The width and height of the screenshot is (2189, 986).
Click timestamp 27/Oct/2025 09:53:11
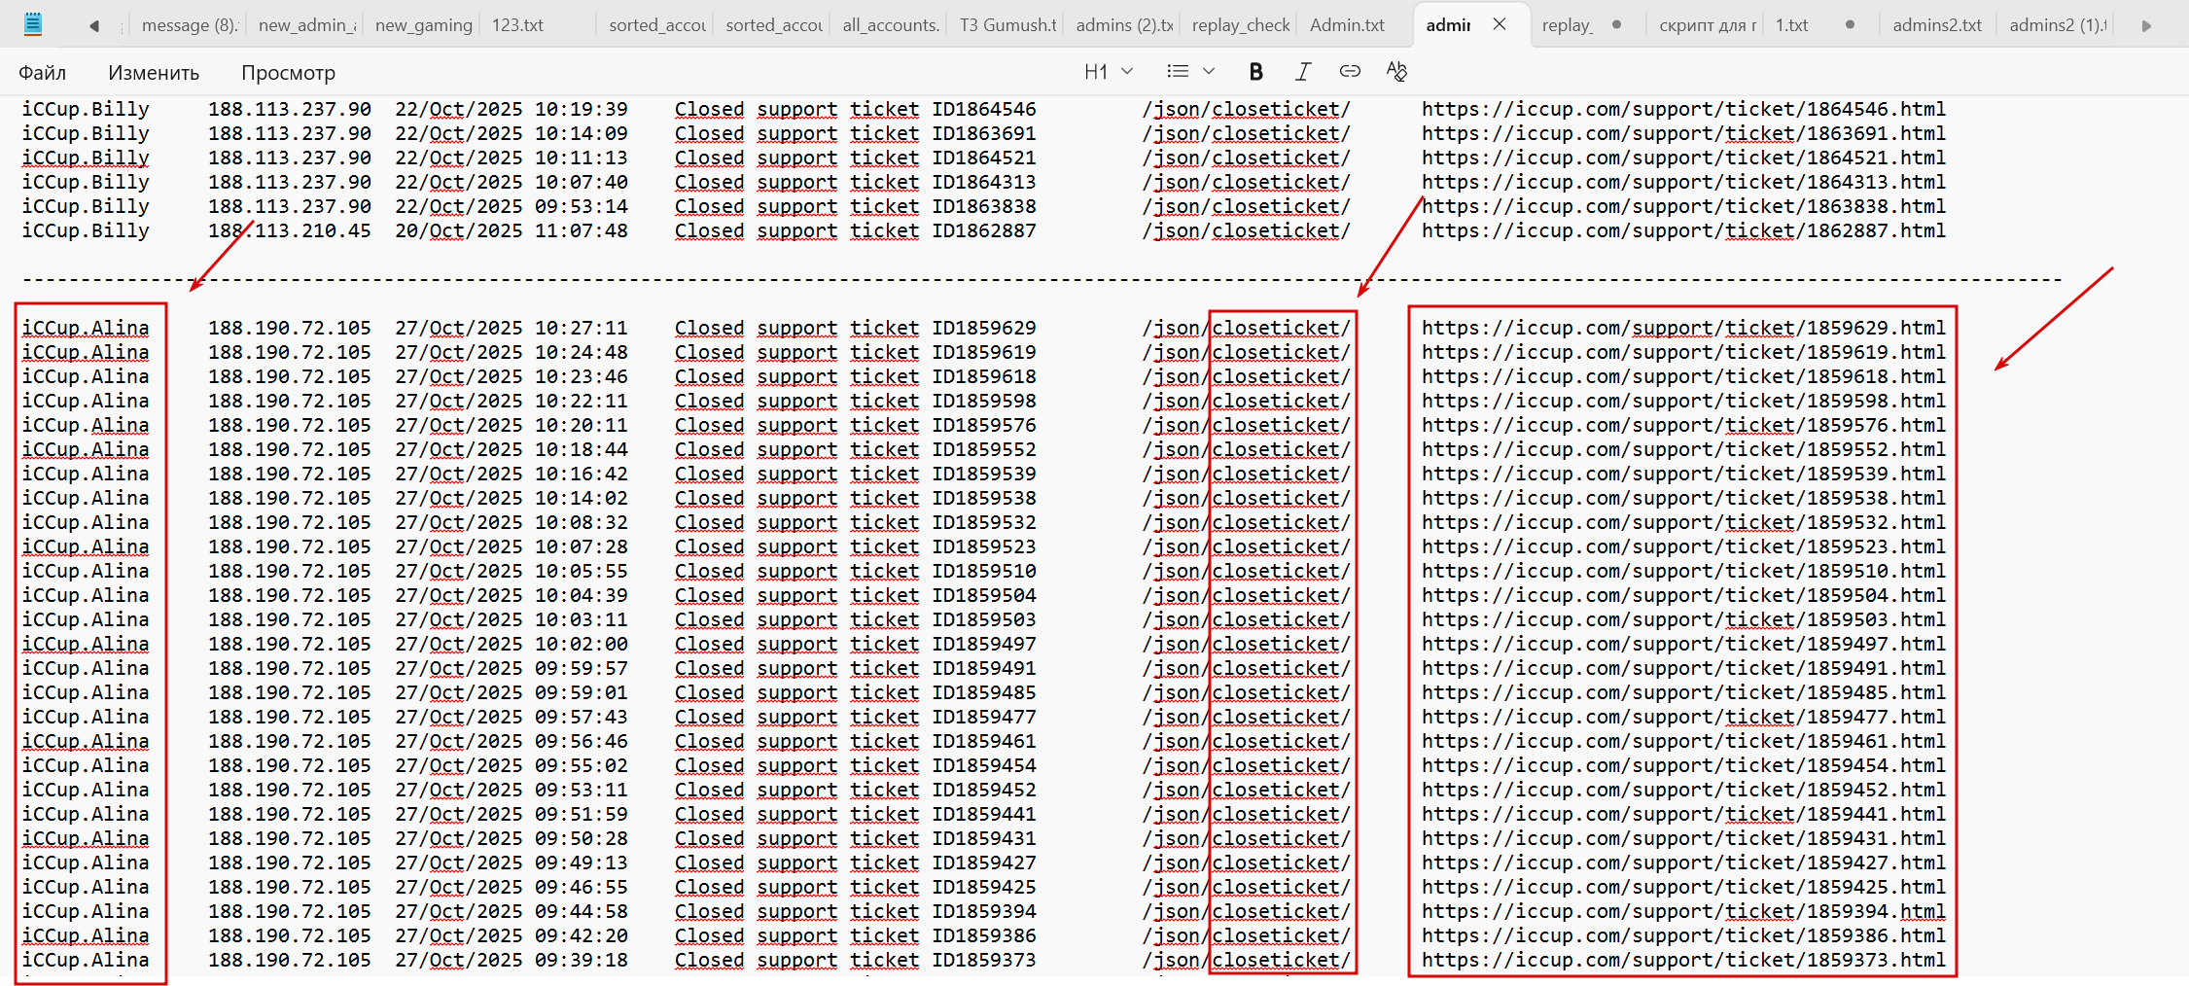coord(512,790)
